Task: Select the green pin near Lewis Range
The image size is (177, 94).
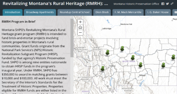Action: pyautogui.click(x=107, y=52)
